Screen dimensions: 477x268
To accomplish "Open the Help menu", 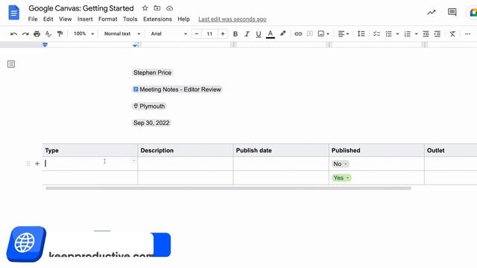I will pyautogui.click(x=183, y=19).
